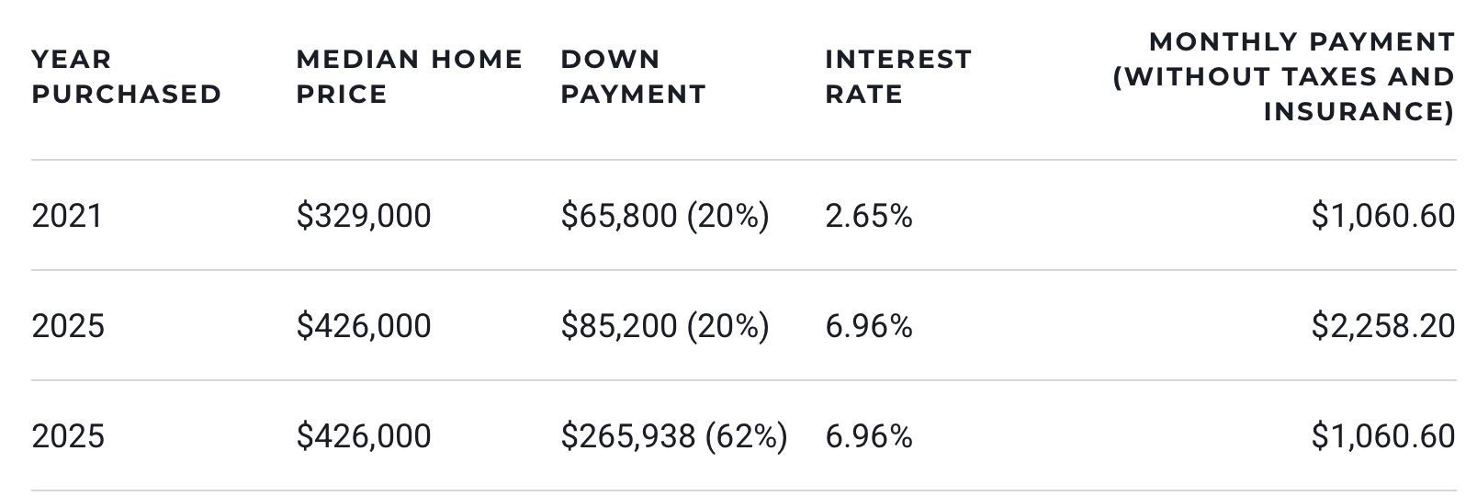
Task: Select the $265,938 (62%) down payment cell
Action: (674, 436)
